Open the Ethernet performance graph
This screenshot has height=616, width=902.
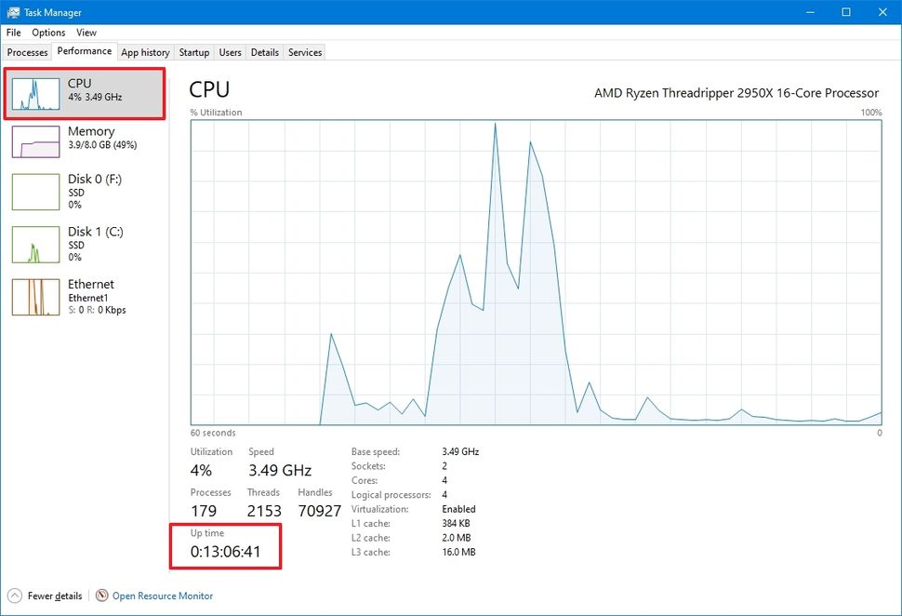(84, 296)
